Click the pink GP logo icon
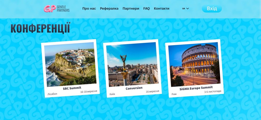Image resolution: width=261 pixels, height=120 pixels. pos(50,9)
